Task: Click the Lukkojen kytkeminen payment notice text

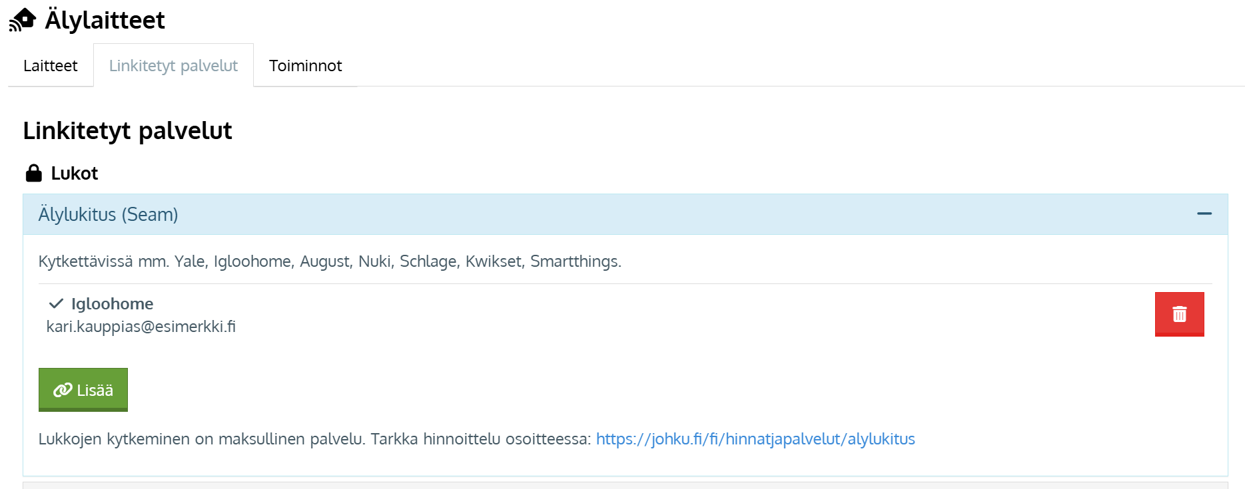Action: 314,439
